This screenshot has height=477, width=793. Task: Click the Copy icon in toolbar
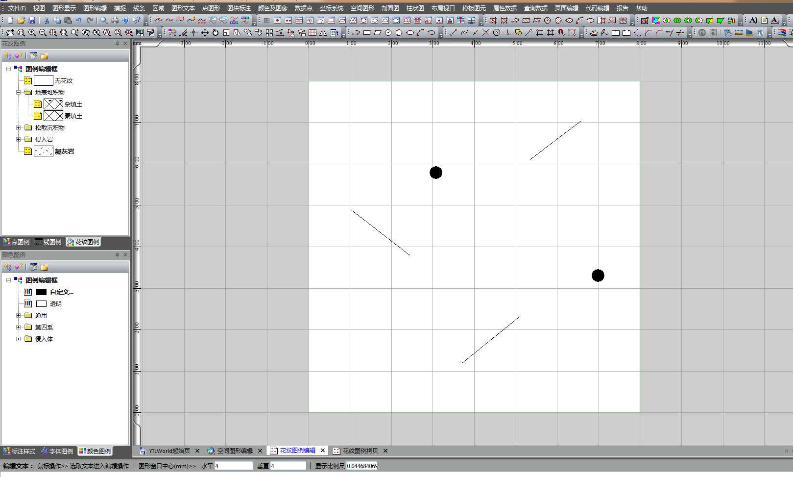(x=57, y=20)
